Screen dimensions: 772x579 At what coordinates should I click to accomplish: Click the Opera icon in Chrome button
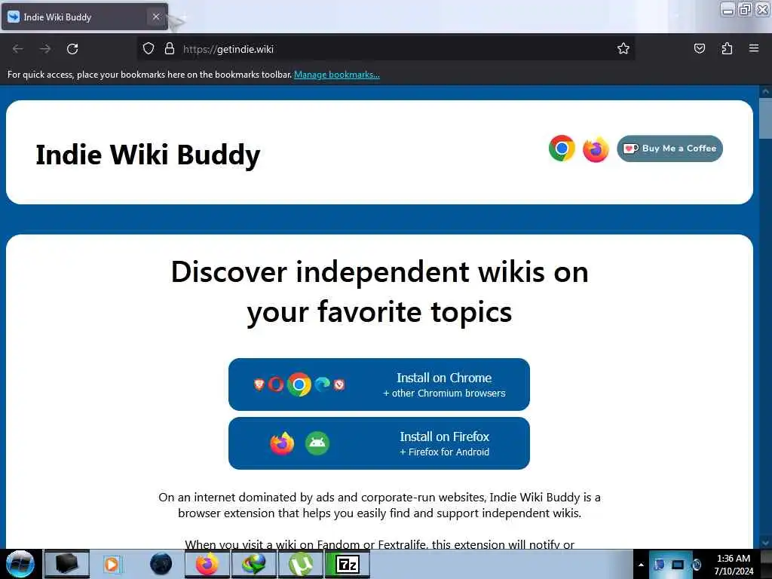point(276,384)
